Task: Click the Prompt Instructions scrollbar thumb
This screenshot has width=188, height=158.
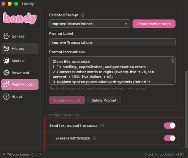Action: pos(173,60)
